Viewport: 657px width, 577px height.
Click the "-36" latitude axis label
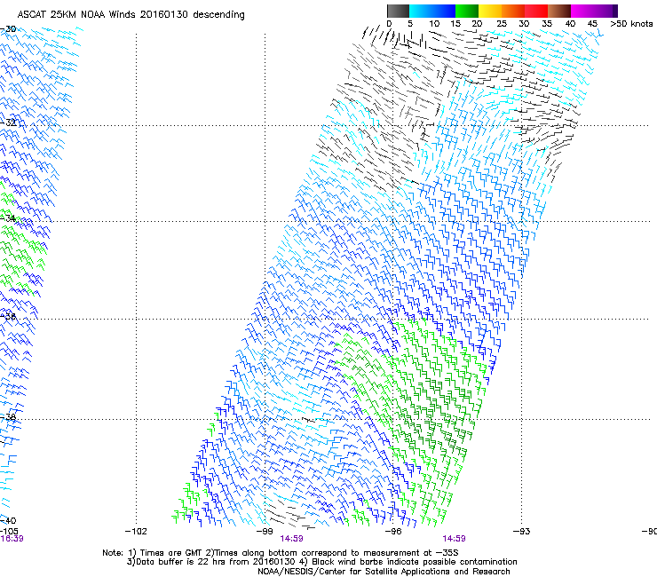pyautogui.click(x=8, y=316)
